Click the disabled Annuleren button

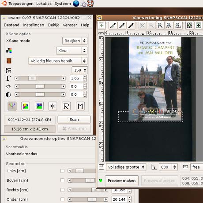[74, 128]
